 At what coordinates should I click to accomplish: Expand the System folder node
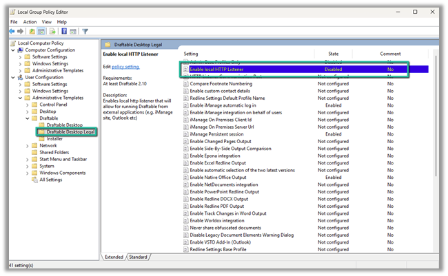click(x=28, y=167)
